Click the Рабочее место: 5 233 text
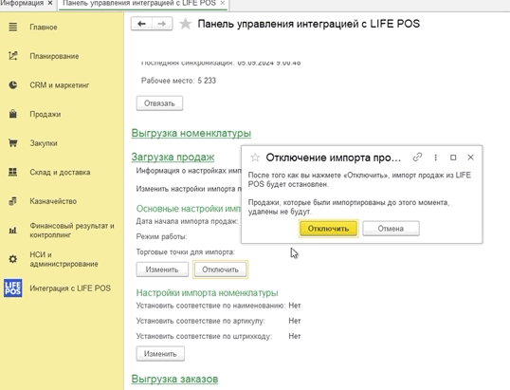510x390 pixels. 178,81
